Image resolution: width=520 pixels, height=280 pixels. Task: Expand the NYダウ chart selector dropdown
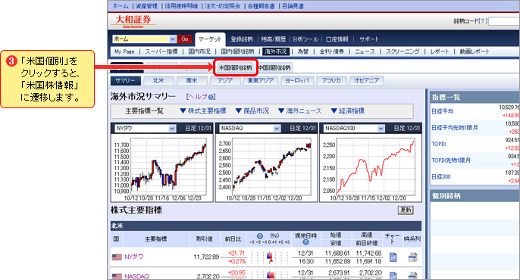tap(172, 129)
